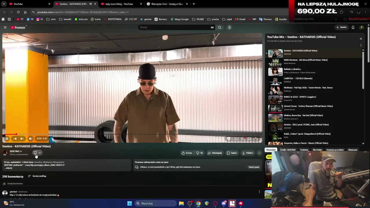The height and width of the screenshot is (208, 370).
Task: Open the YouTube guide hamburger menu
Action: click(x=5, y=27)
